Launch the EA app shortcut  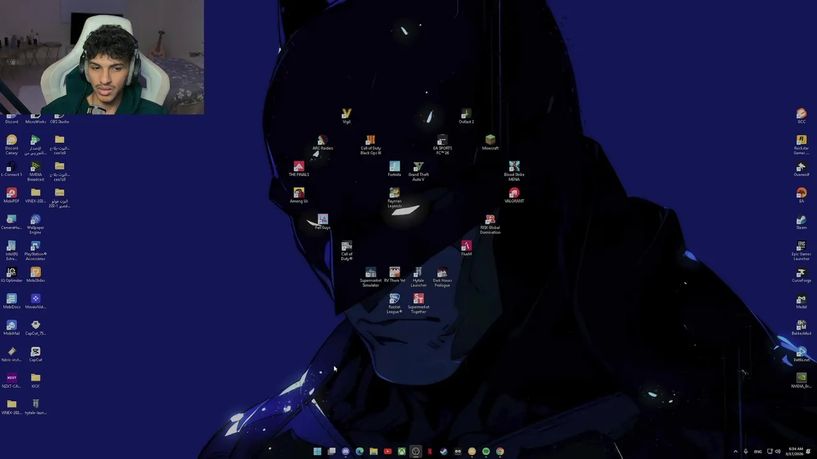point(801,196)
